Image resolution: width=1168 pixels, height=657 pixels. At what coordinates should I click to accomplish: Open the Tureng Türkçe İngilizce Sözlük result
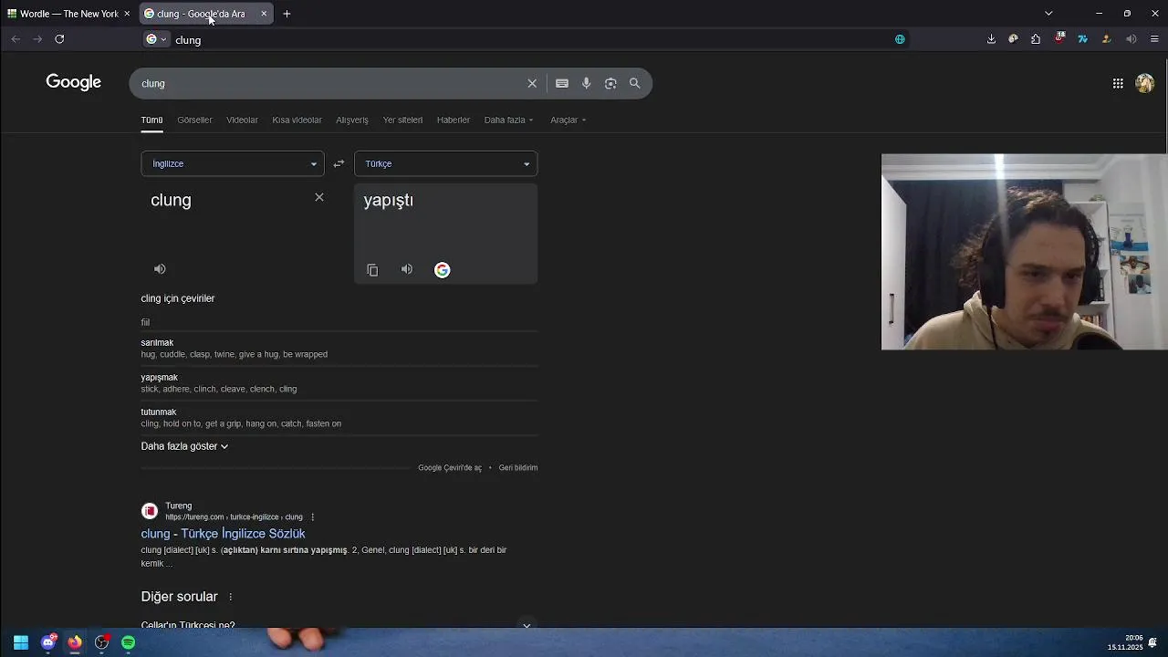pyautogui.click(x=223, y=534)
